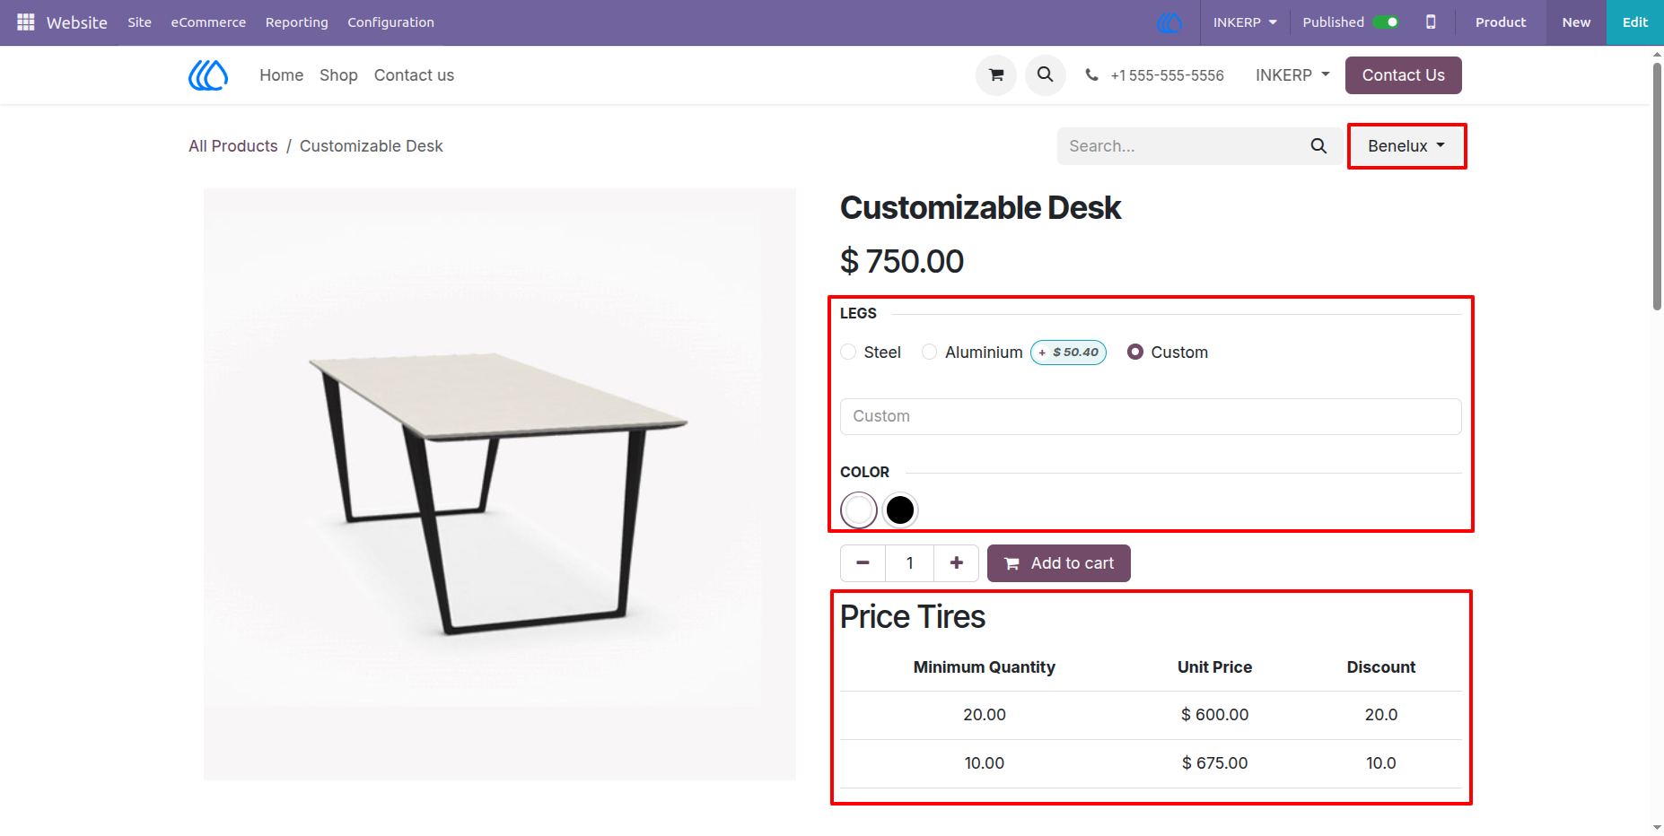Screen dimensions: 1664x836
Task: Toggle the Published switch
Action: click(x=1386, y=22)
